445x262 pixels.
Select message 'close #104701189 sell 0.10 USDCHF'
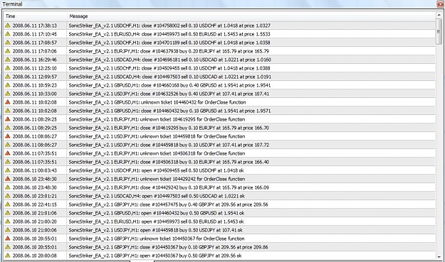tap(169, 43)
